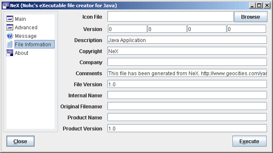
Task: Focus the empty Company field
Action: 187,62
